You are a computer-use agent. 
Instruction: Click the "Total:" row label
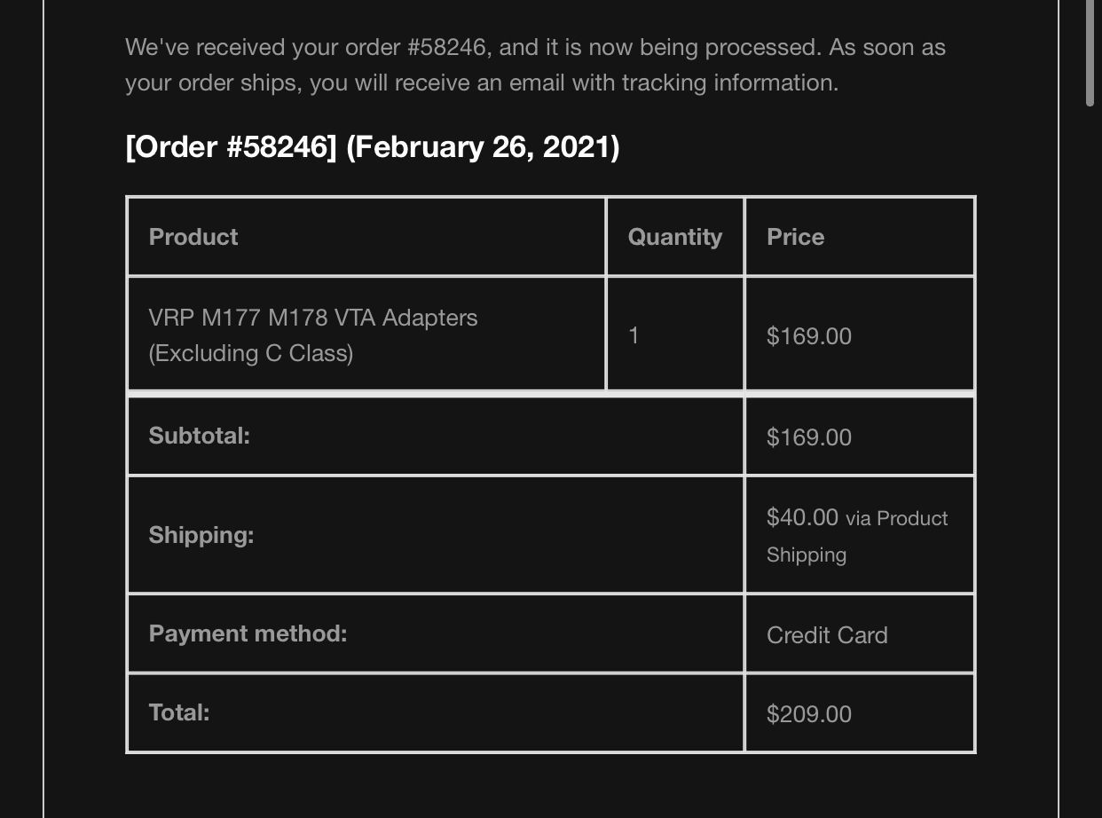pyautogui.click(x=179, y=712)
